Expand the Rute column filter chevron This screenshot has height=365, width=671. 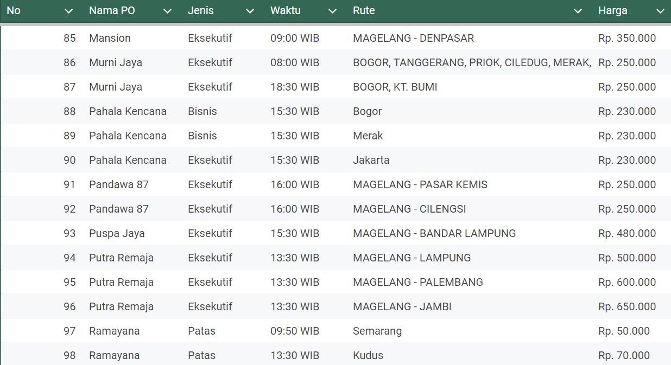[x=577, y=10]
